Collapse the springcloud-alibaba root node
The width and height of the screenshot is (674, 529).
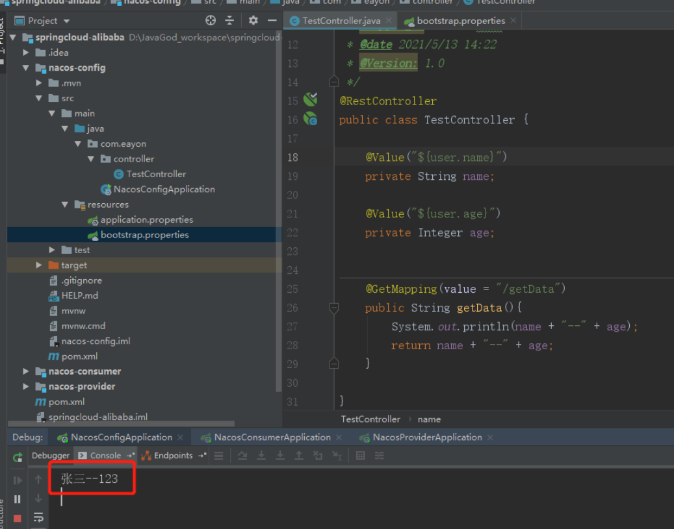[x=13, y=38]
